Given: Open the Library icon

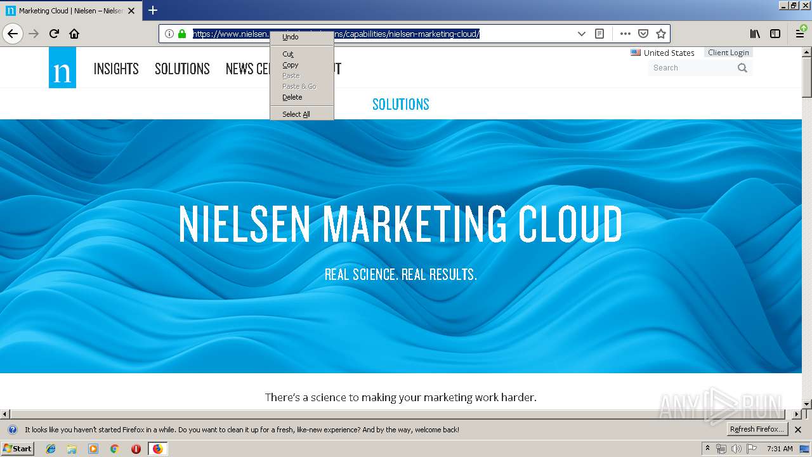Looking at the screenshot, I should pos(755,34).
